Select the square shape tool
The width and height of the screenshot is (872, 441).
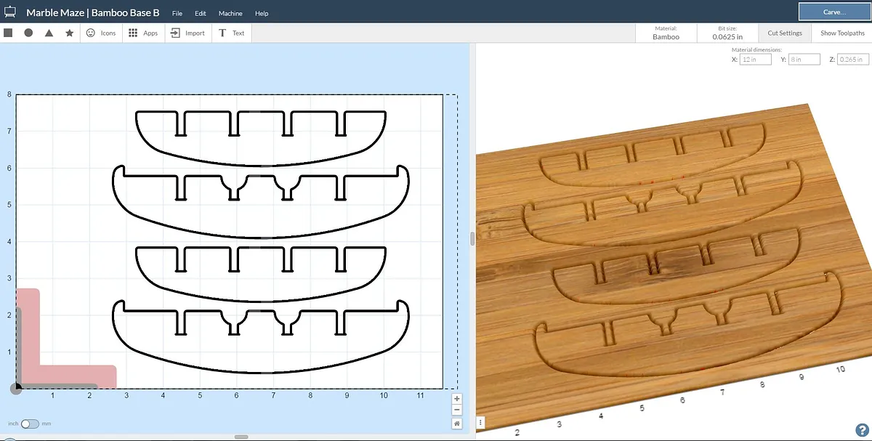coord(8,33)
